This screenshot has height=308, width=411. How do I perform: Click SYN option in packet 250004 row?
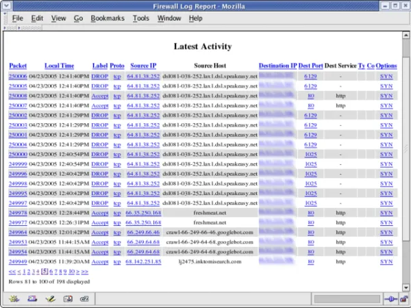point(386,144)
